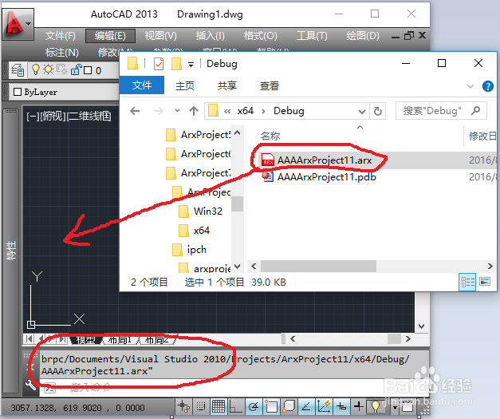Close the command line with X icon
Image resolution: width=500 pixels, height=419 pixels.
coord(29,367)
